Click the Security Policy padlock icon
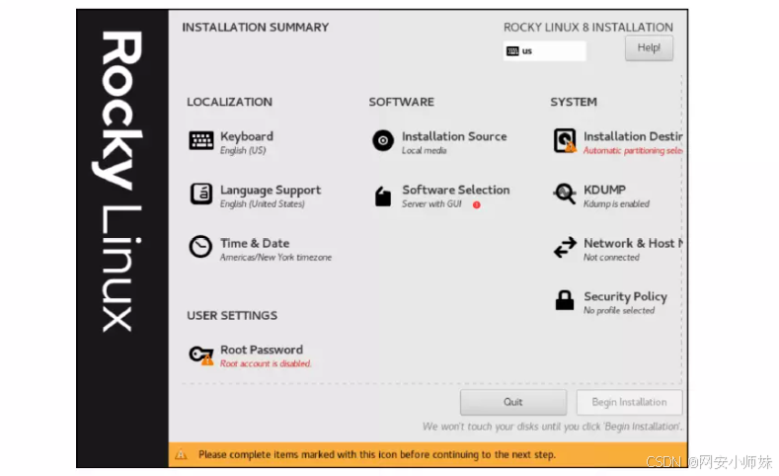The width and height of the screenshot is (779, 476). 565,301
